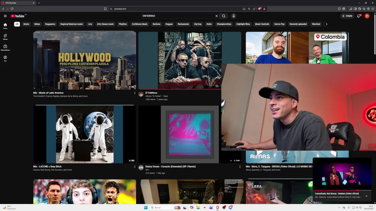Select the Regional Mexican music chip
Image resolution: width=376 pixels, height=211 pixels.
tap(72, 24)
